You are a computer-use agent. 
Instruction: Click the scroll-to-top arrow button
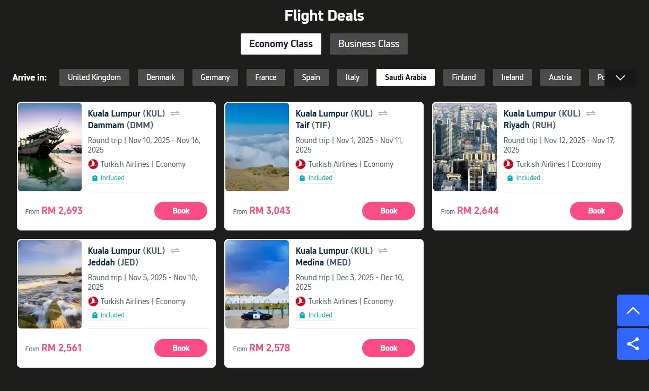pyautogui.click(x=633, y=310)
